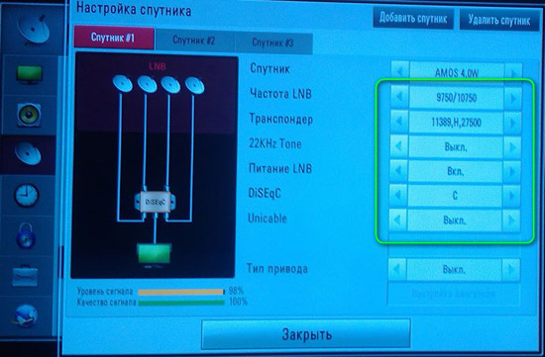The width and height of the screenshot is (545, 357).
Task: Click the AMOS 4.0W satellite value
Action: (x=457, y=73)
